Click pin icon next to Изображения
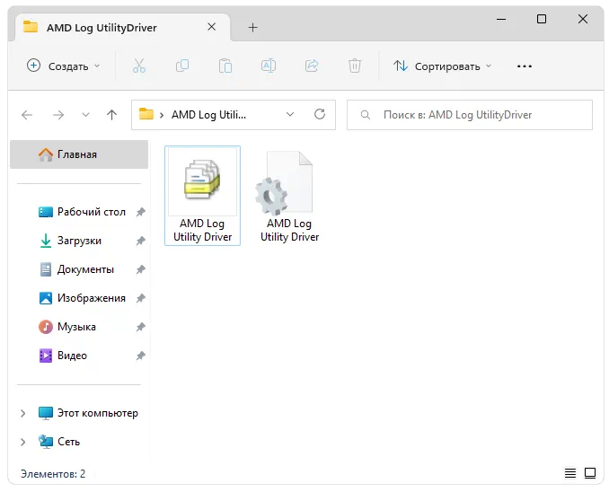609x492 pixels. pos(141,298)
